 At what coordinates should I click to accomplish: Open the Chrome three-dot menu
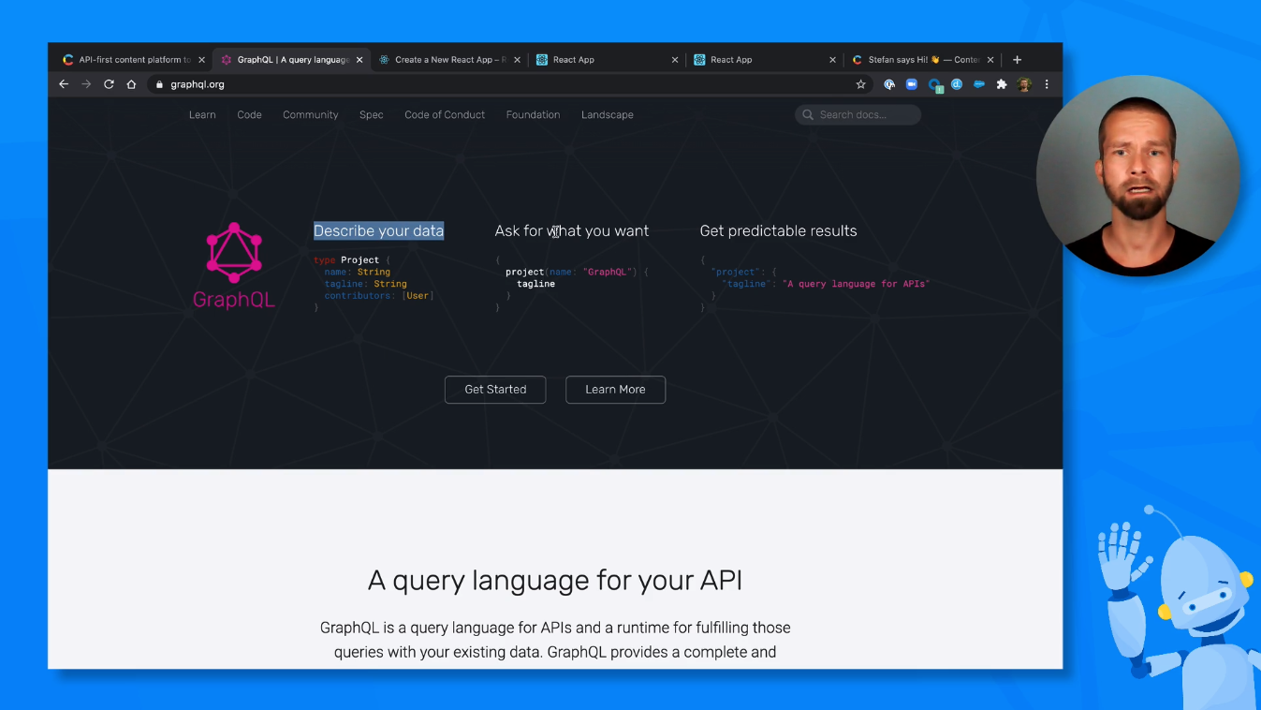click(1047, 84)
